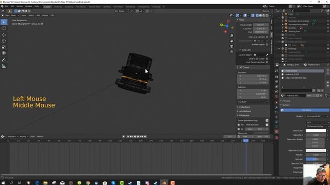Click the green Y axis gizmo ball

[x=221, y=25]
